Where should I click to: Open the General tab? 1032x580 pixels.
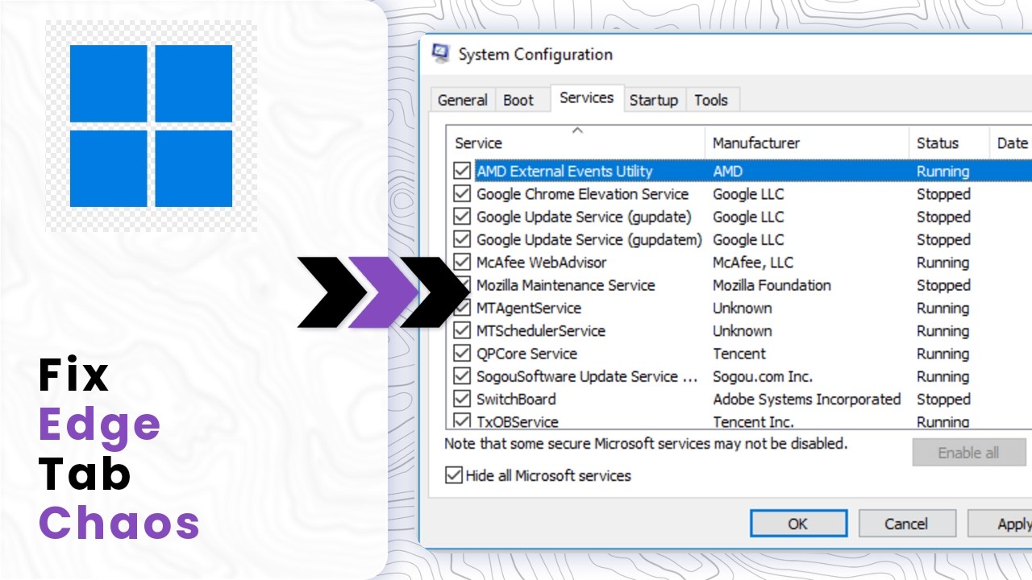tap(462, 100)
